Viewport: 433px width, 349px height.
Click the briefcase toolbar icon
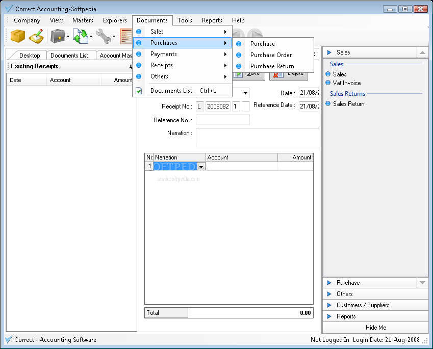[58, 36]
